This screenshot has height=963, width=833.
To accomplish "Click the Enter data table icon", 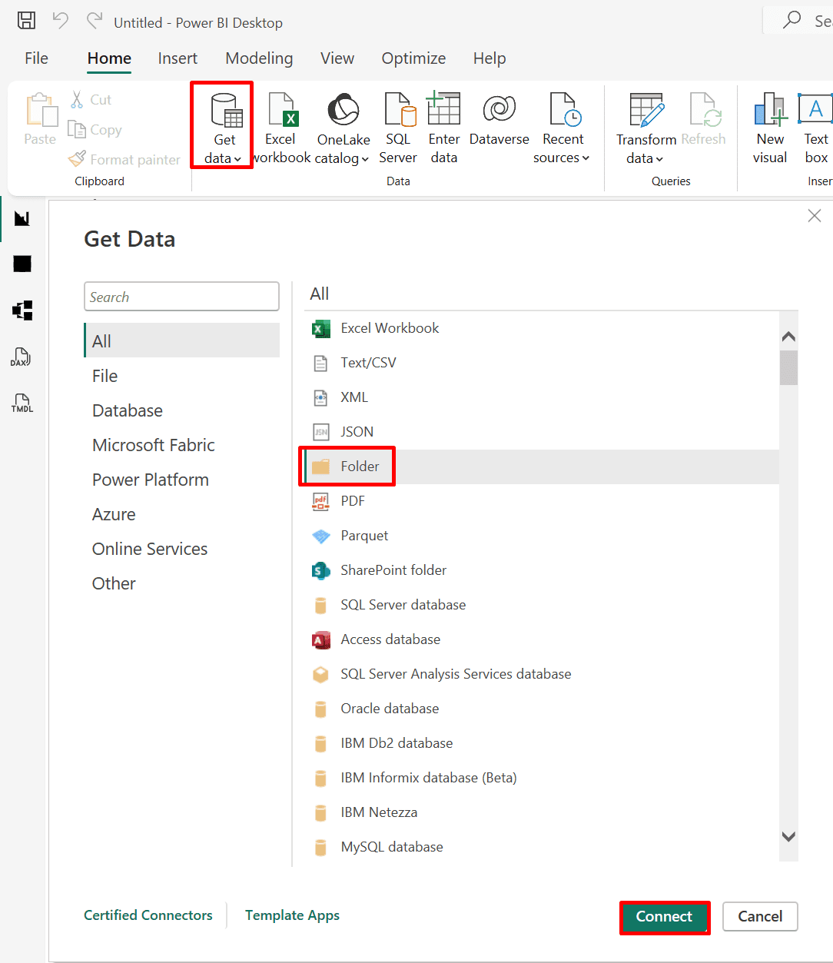I will tap(443, 111).
